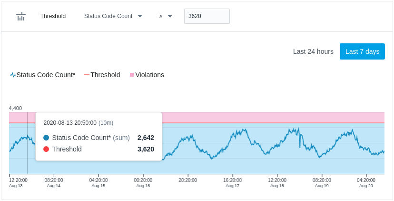This screenshot has width=394, height=201.
Task: Open the comparison operator dropdown arrow
Action: point(170,16)
